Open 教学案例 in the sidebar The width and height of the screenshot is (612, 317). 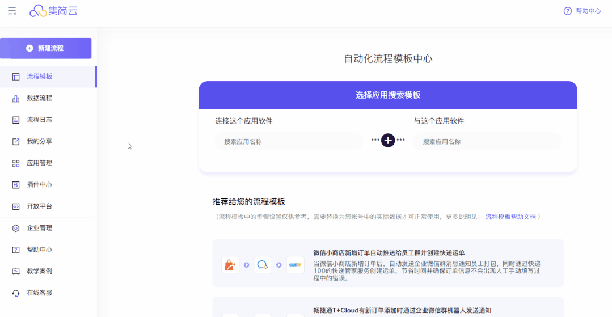48,271
